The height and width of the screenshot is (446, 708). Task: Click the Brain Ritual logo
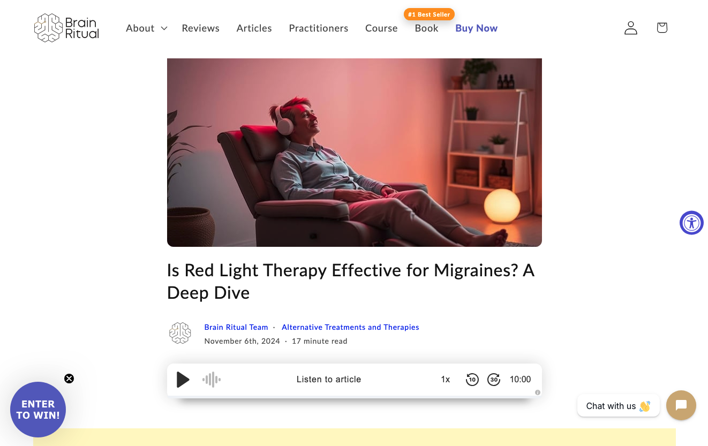click(x=67, y=28)
